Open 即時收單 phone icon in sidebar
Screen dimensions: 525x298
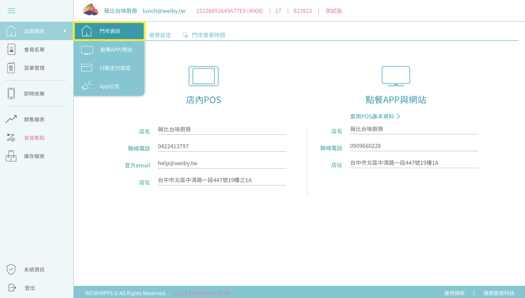11,93
